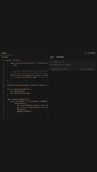Viewport: 97px width, 172px height.
Task: Click the 'None' return value in the code
Action: 15,65
